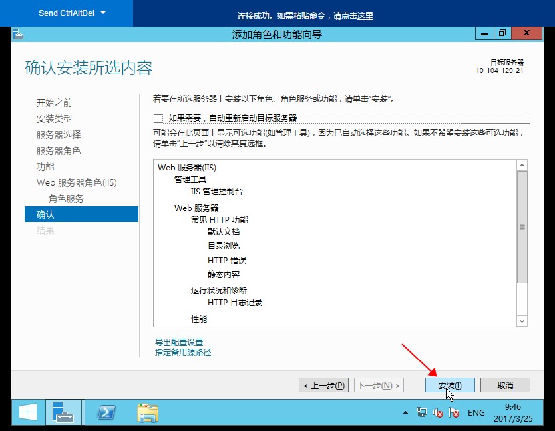The image size is (555, 431).
Task: Click the 指定备用源路径 link
Action: pyautogui.click(x=183, y=352)
